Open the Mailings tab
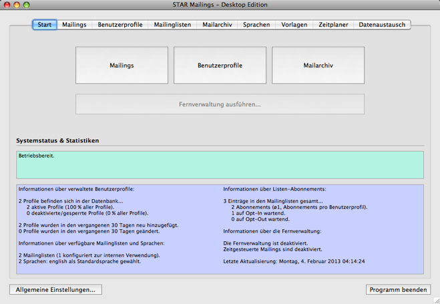 click(74, 25)
